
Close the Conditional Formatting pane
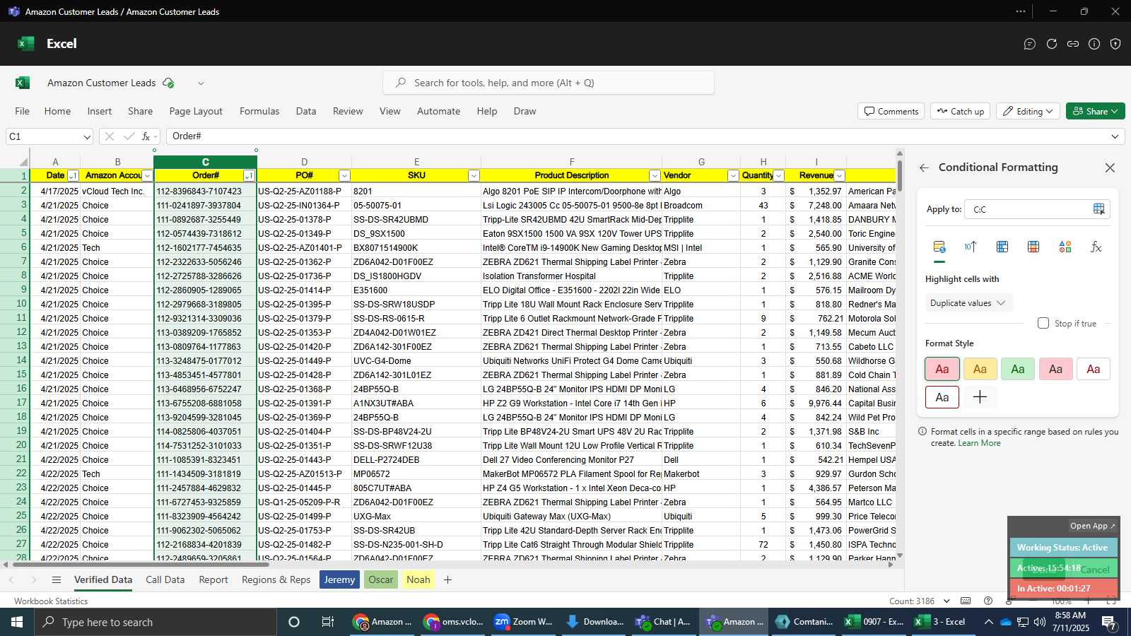click(1110, 167)
